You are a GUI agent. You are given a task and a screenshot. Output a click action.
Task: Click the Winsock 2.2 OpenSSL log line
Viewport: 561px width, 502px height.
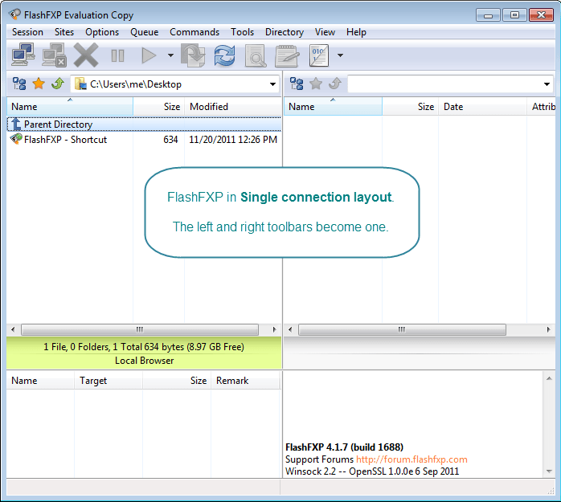[x=372, y=471]
